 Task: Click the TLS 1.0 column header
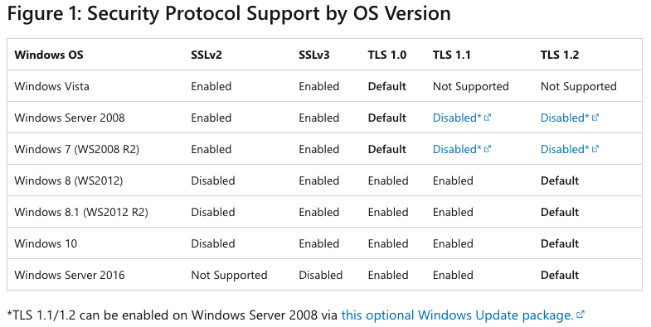click(x=387, y=55)
